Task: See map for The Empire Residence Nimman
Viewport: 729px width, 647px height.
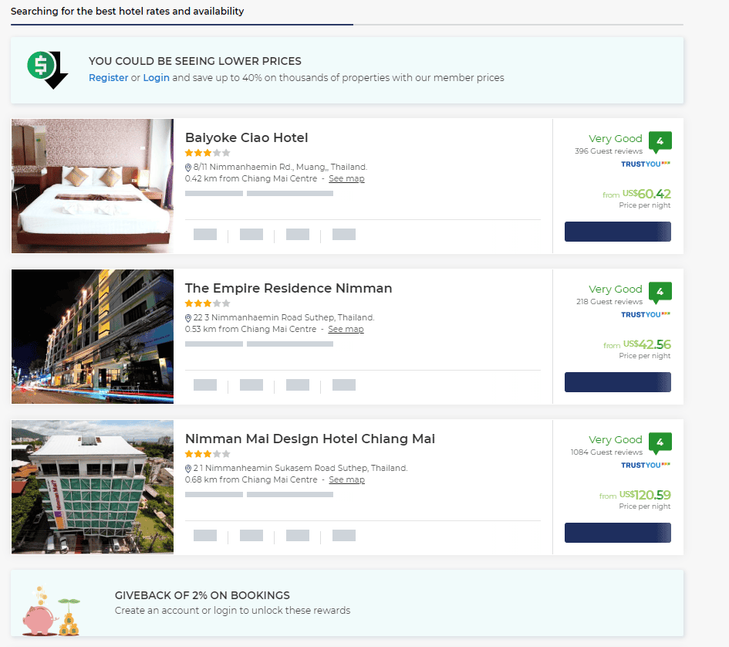Action: pyautogui.click(x=346, y=329)
